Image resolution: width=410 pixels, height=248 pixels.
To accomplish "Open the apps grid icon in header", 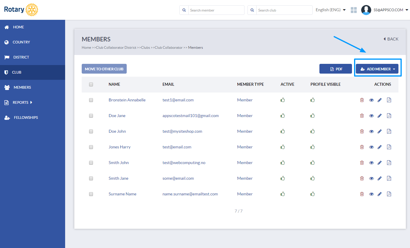I will 354,10.
